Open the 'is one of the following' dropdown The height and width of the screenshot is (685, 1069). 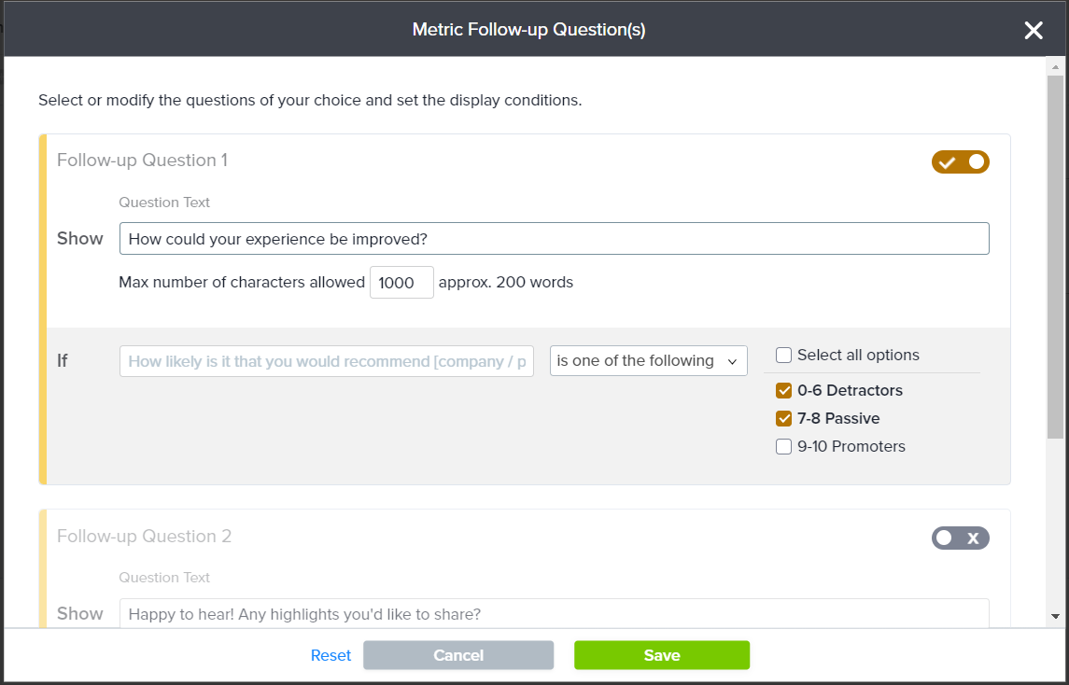[648, 361]
